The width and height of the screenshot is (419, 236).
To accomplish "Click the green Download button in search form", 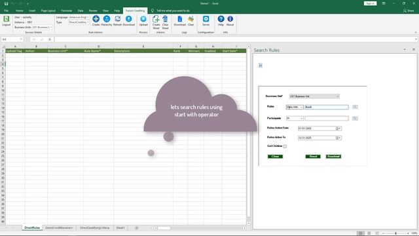I will pyautogui.click(x=333, y=157).
